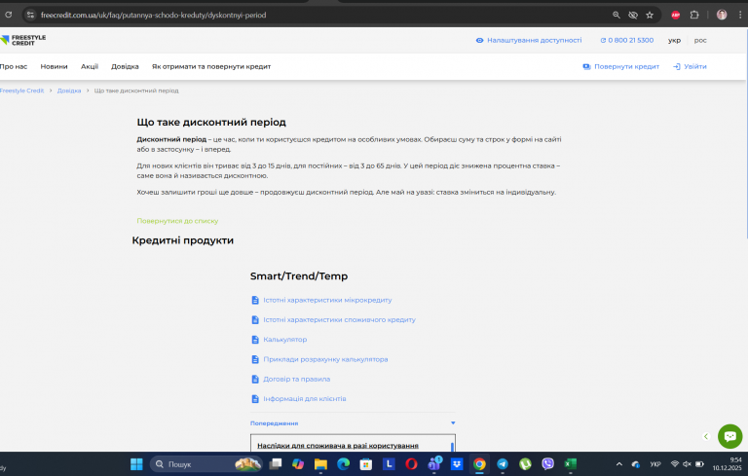Viewport: 748px width, 476px height.
Task: Bookmark this page with the star icon
Action: point(650,15)
